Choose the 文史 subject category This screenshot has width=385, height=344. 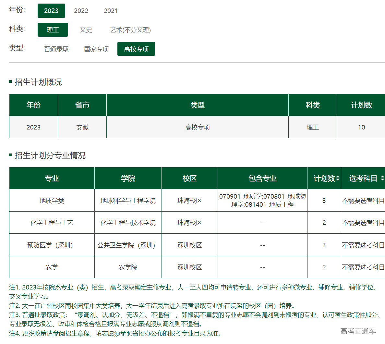(x=86, y=30)
